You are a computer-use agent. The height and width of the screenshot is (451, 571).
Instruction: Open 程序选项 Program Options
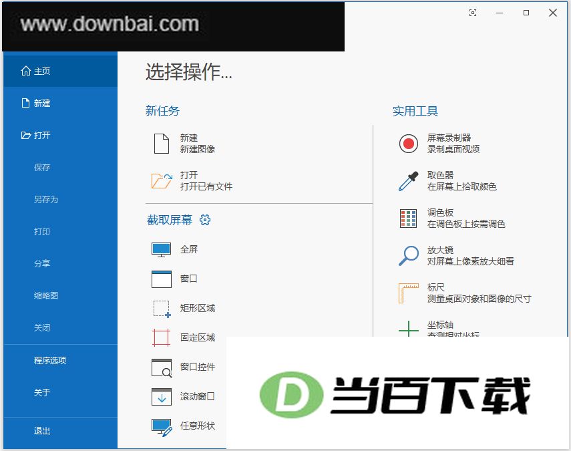pyautogui.click(x=61, y=360)
